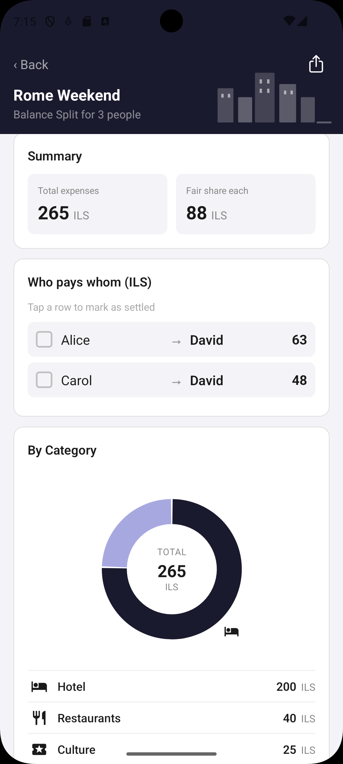Open the Hotel 200 ILS category row
Viewport: 343px width, 764px height.
pos(171,687)
